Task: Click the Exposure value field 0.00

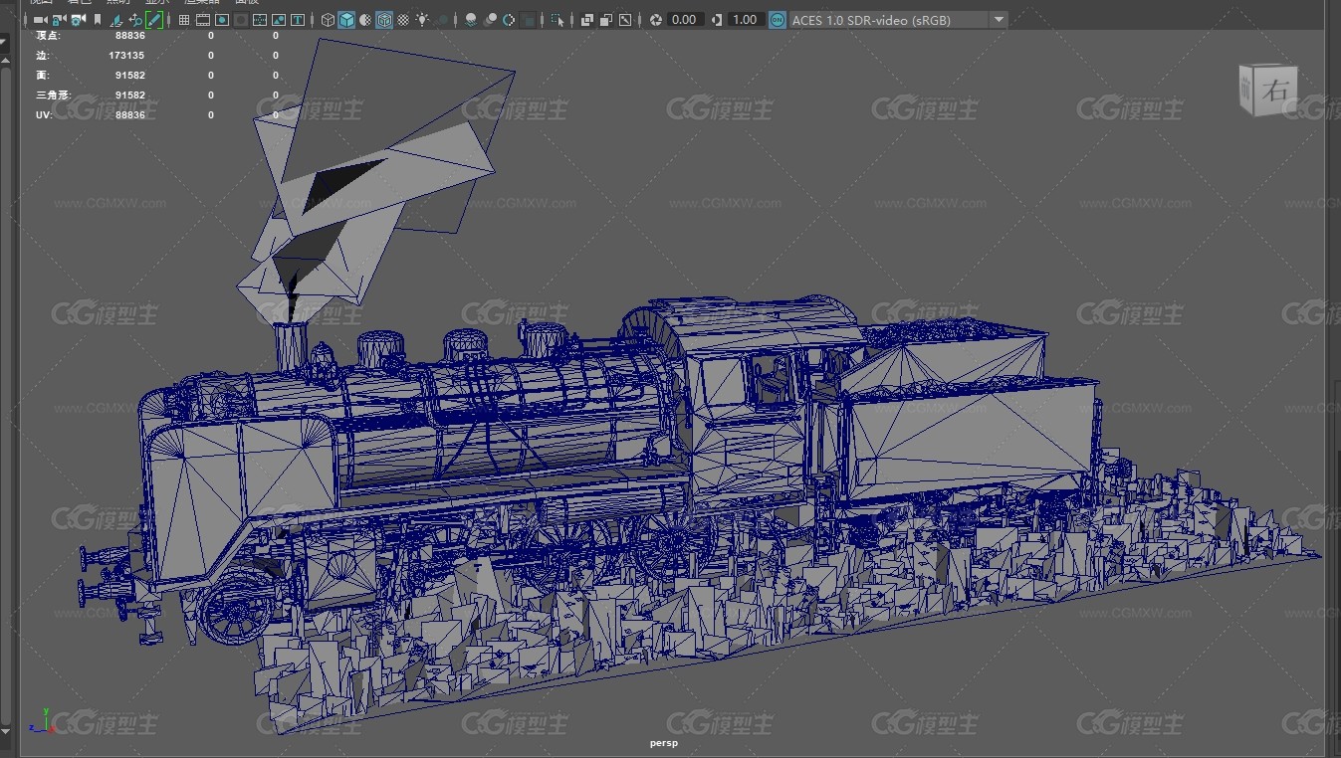Action: click(x=686, y=20)
